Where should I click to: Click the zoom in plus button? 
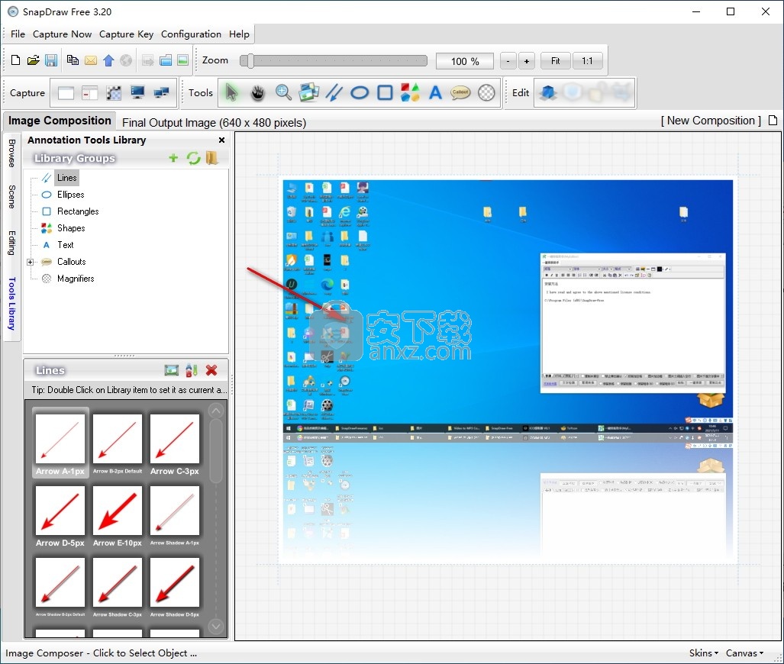527,61
